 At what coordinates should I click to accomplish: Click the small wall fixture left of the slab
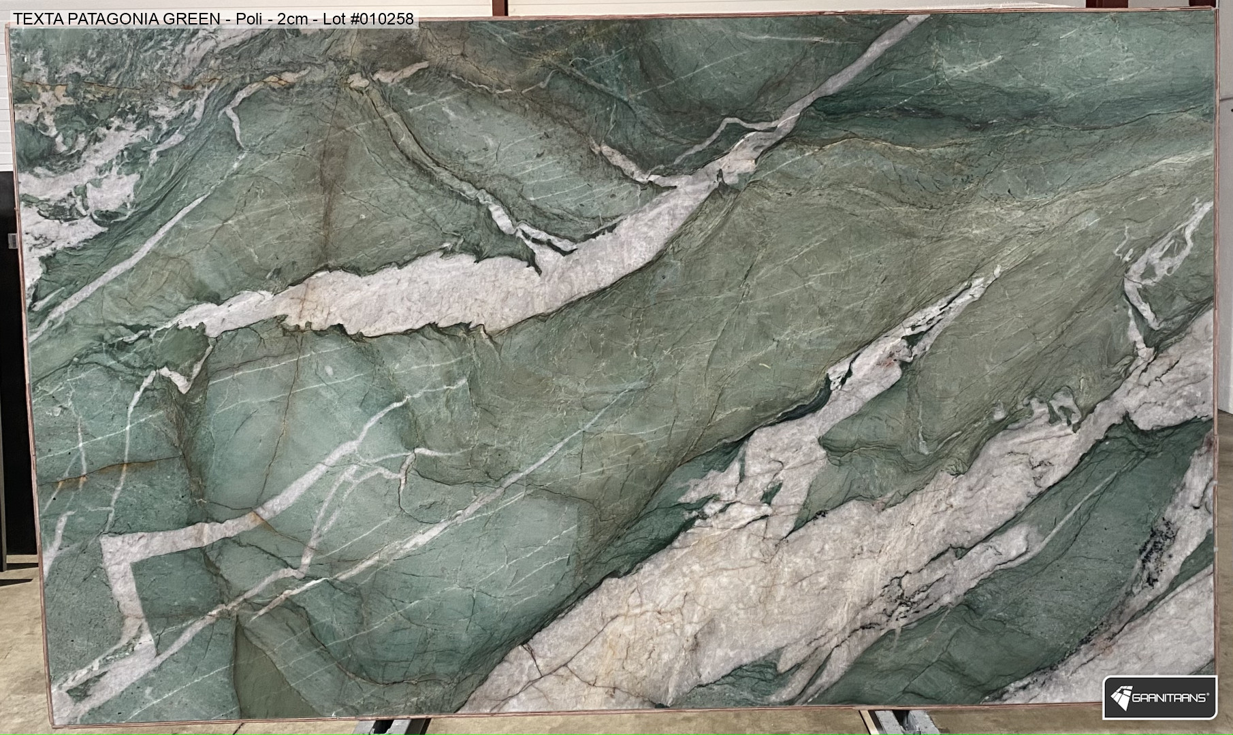pyautogui.click(x=12, y=241)
